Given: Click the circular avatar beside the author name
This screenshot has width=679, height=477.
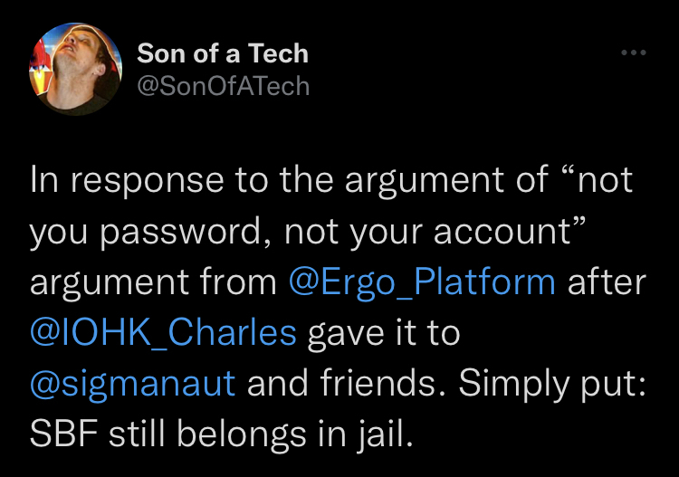Looking at the screenshot, I should pos(75,70).
